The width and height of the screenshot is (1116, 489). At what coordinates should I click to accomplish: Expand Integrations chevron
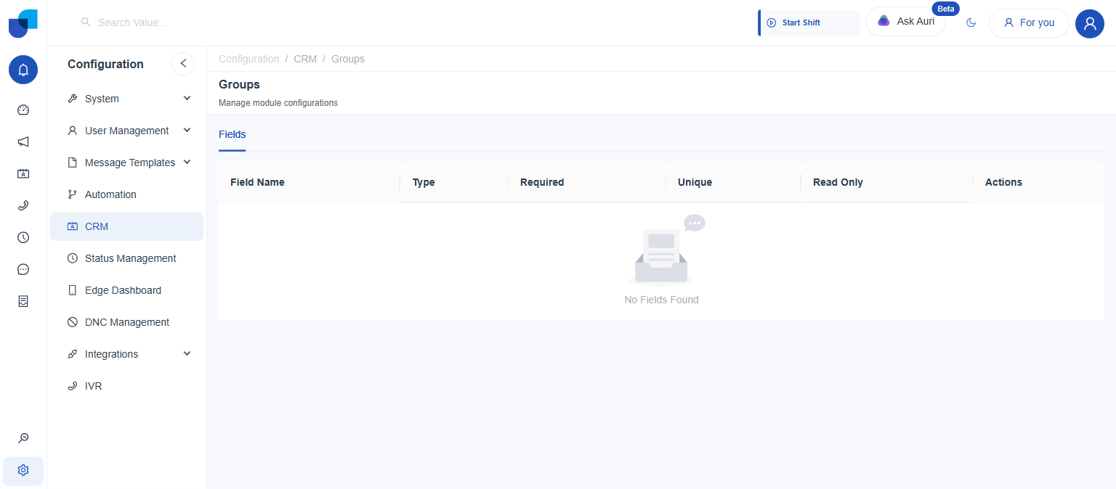coord(187,354)
